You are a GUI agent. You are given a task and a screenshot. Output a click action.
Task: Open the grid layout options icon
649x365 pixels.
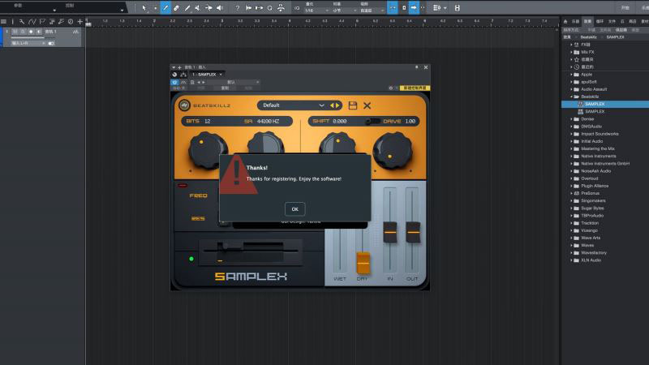pyautogui.click(x=436, y=8)
